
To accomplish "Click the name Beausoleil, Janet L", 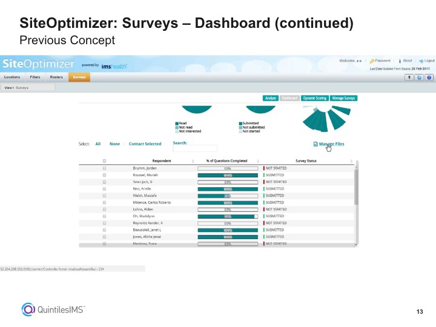I will tap(147, 230).
